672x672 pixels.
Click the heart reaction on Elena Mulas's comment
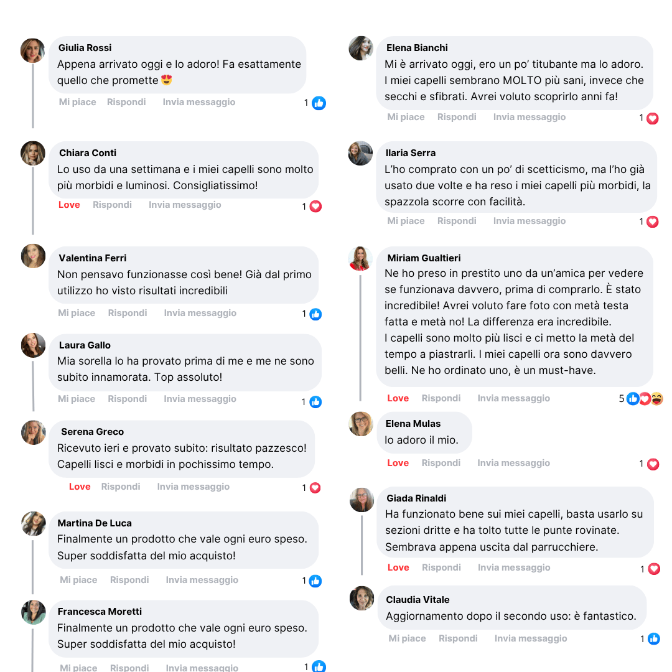[653, 464]
